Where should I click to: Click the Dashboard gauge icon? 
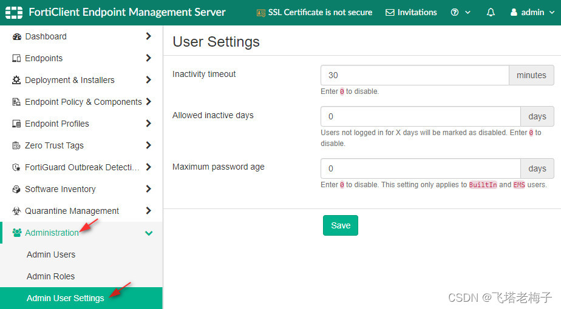[16, 36]
